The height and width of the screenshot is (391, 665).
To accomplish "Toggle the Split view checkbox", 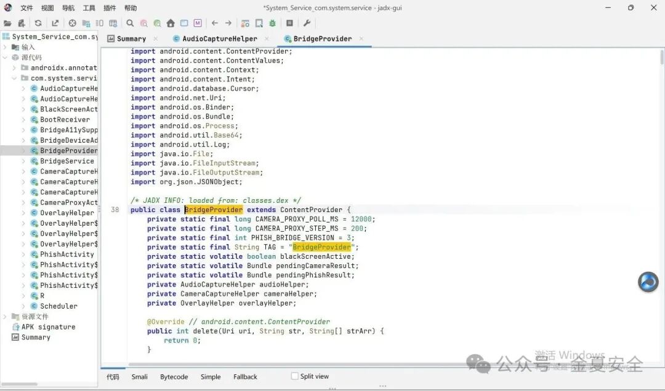I will pos(295,376).
